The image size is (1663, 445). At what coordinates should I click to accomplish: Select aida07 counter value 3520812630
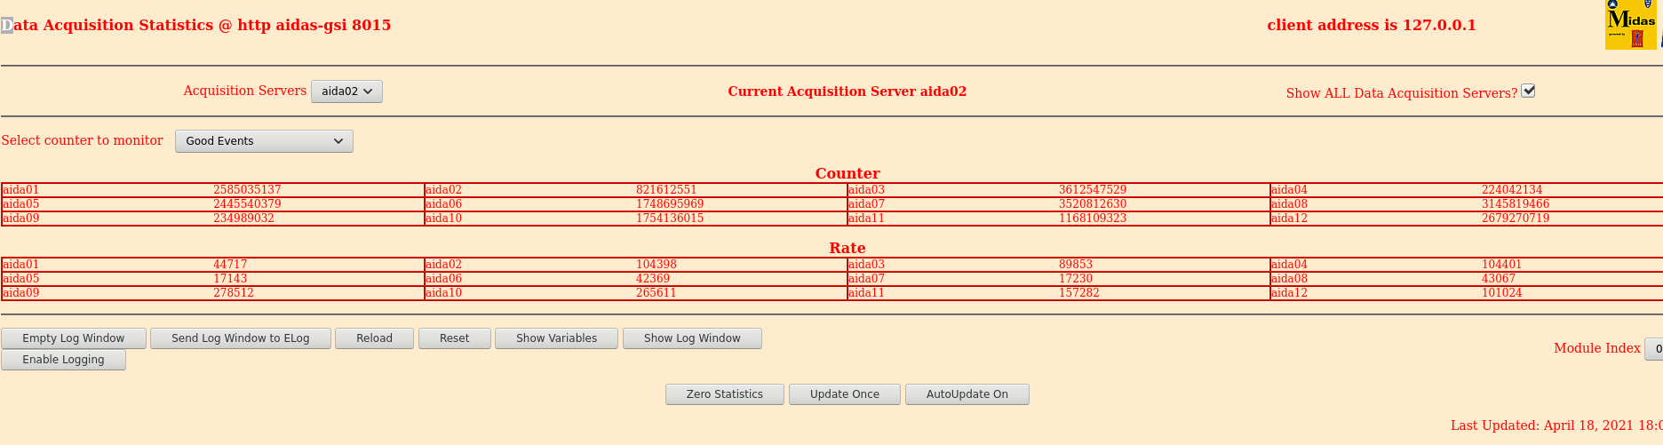[x=1093, y=204]
